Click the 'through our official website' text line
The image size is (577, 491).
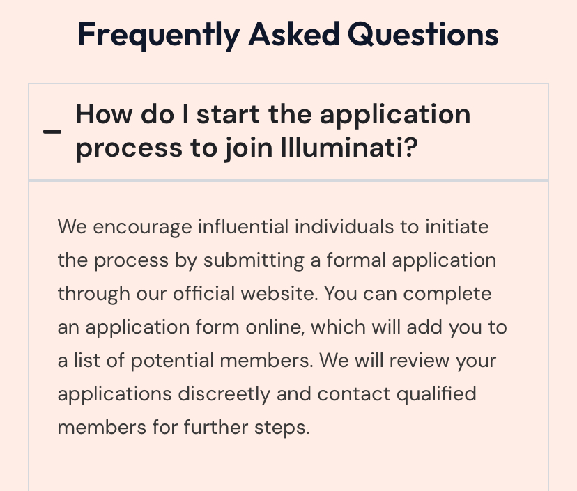point(275,294)
